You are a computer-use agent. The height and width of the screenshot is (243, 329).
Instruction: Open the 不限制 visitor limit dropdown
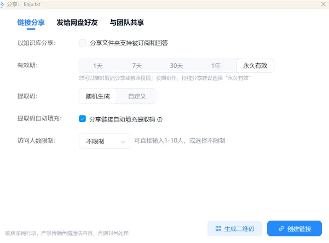(x=105, y=141)
